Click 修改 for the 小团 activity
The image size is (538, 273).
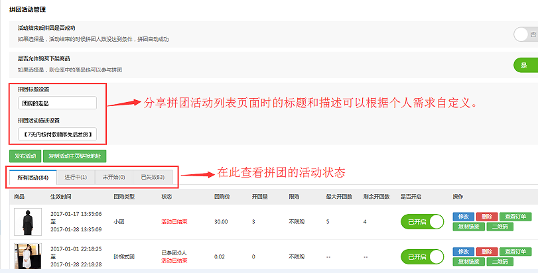(463, 216)
